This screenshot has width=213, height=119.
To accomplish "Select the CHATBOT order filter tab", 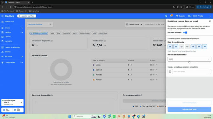I will click(x=66, y=33).
